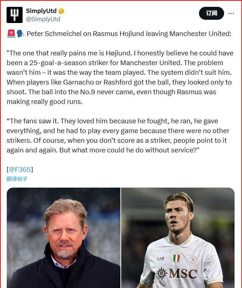Image resolution: width=242 pixels, height=288 pixels.
Task: Click the EA7 logo on jersey
Action: click(160, 259)
